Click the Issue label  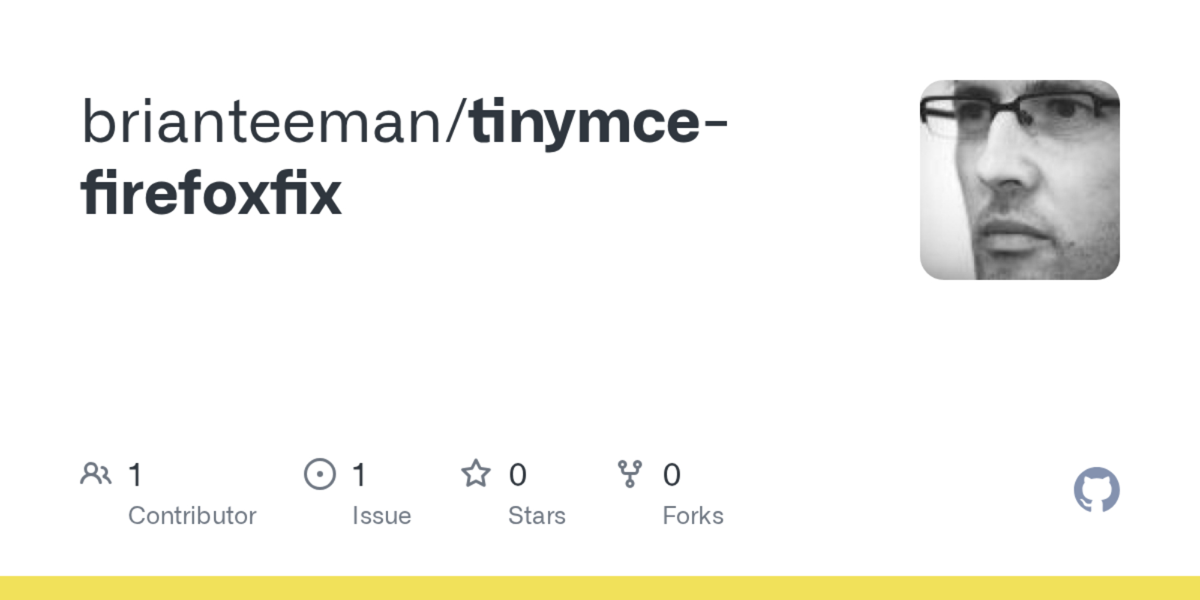(x=382, y=516)
